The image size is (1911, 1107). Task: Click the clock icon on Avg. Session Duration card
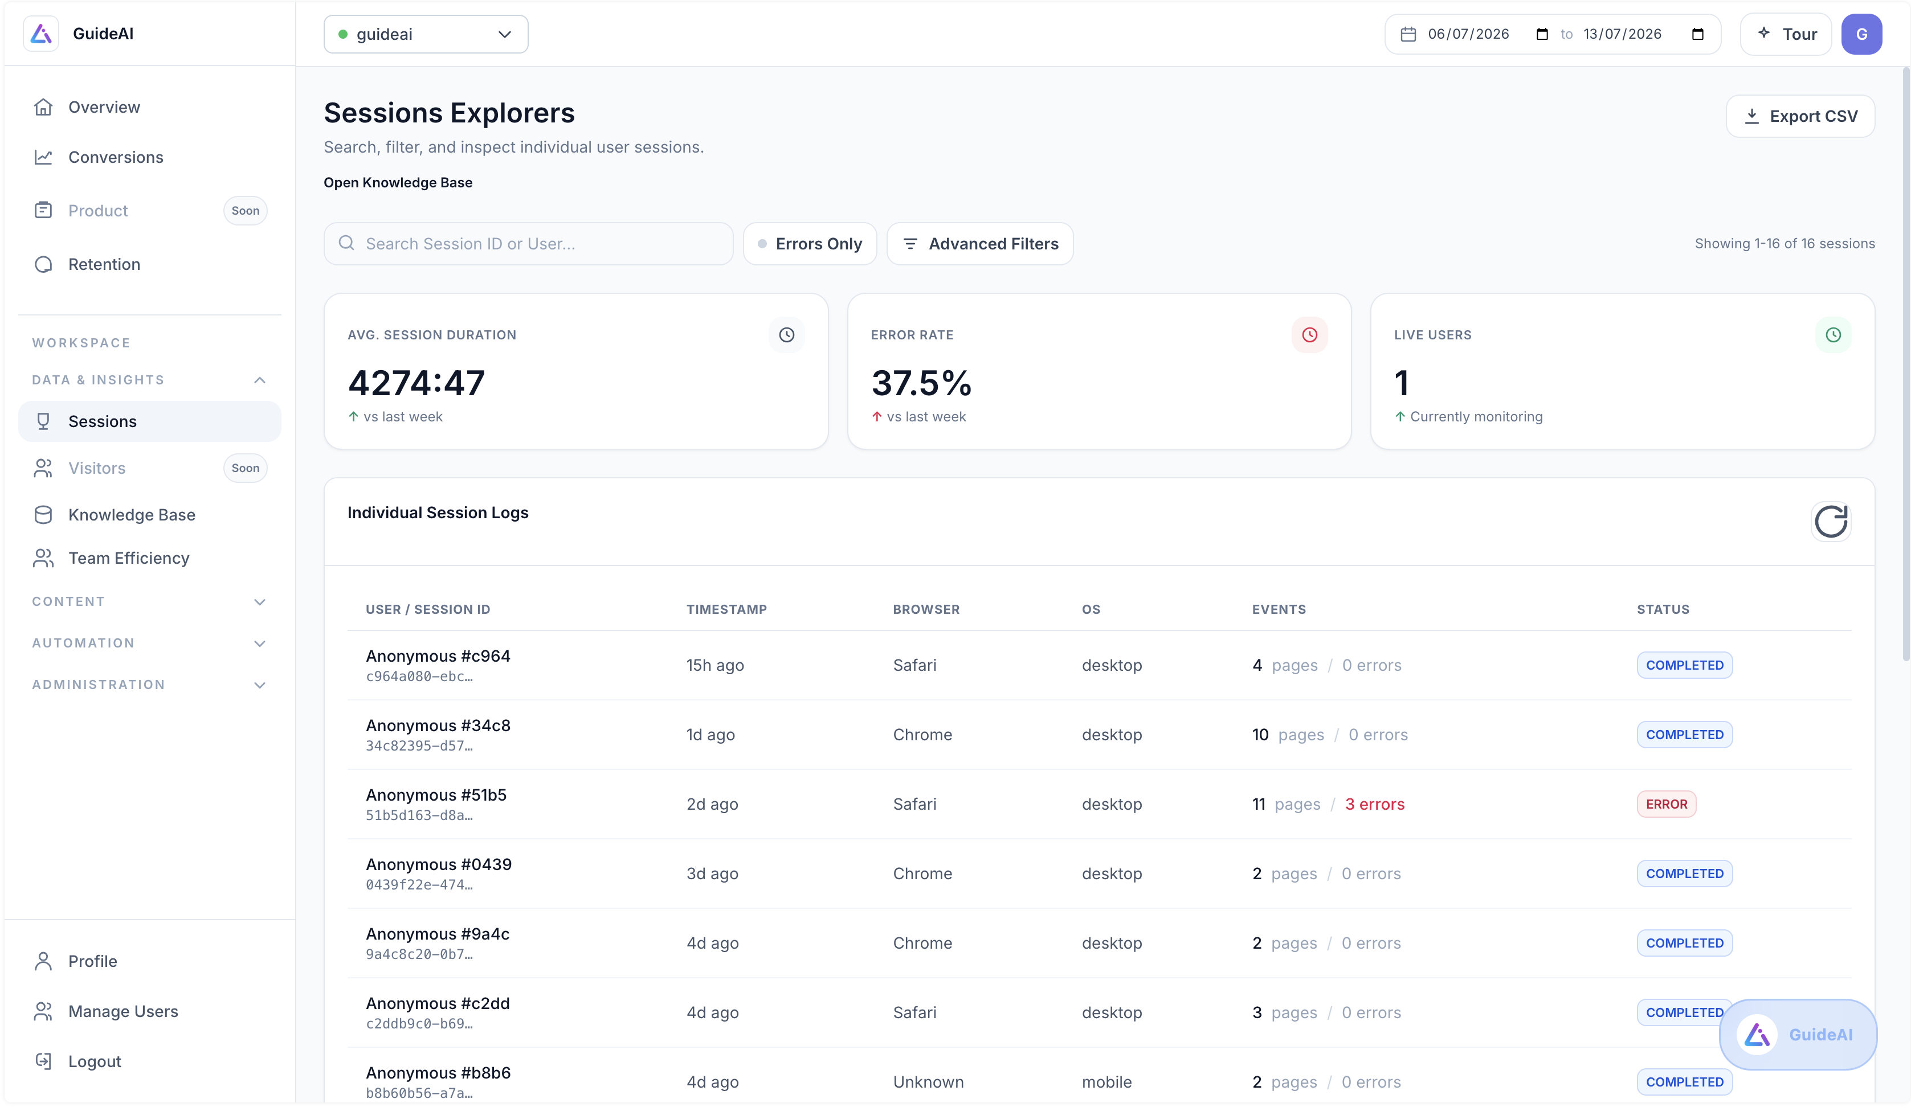[x=786, y=335]
